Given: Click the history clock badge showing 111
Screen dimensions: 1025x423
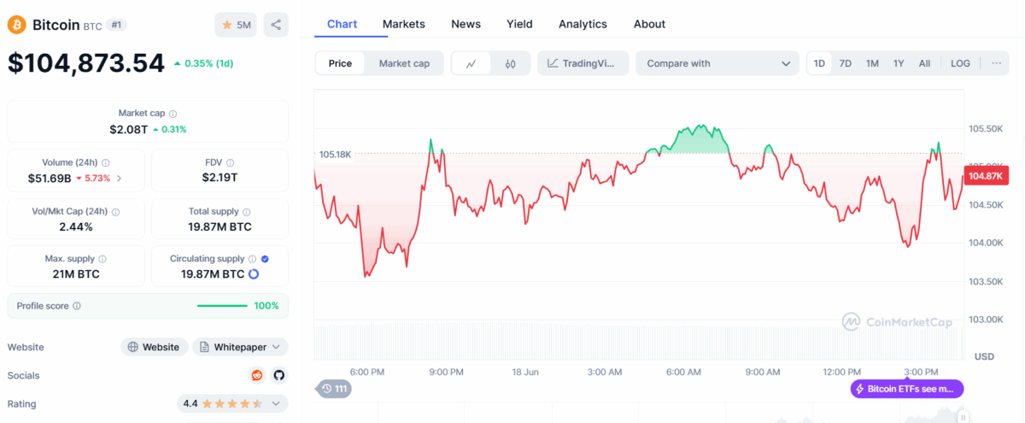Looking at the screenshot, I should (334, 389).
